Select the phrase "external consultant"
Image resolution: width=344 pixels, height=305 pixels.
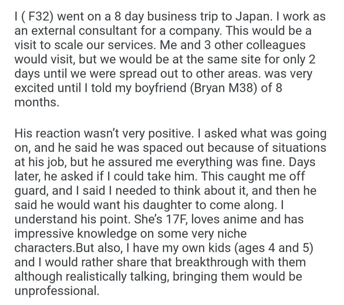(x=78, y=32)
